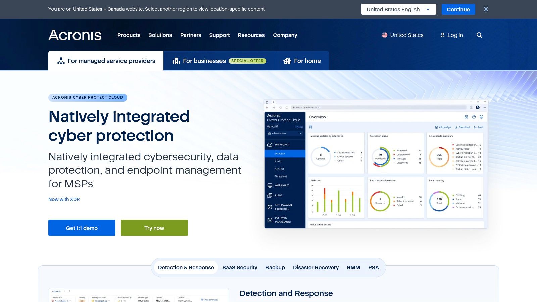Viewport: 537px width, 302px height.
Task: Open the Products menu
Action: (129, 35)
